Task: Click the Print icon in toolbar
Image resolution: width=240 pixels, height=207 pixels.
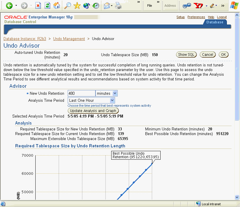Action: coord(118,5)
